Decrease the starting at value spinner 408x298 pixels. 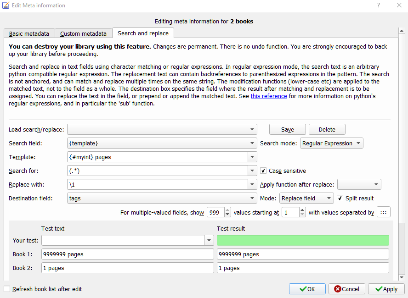pos(302,215)
